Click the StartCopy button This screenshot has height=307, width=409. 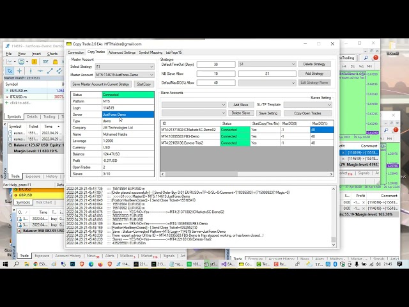click(144, 84)
